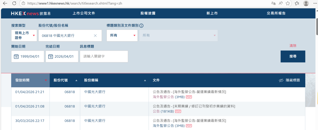The height and width of the screenshot is (130, 318).
Task: Open the browser translate icon
Action: tap(273, 3)
